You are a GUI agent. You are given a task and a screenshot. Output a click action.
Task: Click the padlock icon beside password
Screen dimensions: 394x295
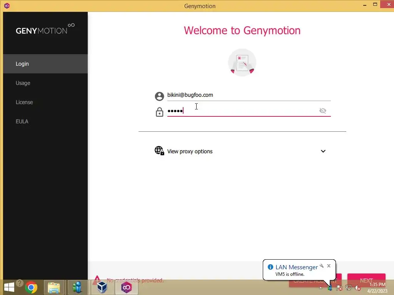click(x=159, y=112)
